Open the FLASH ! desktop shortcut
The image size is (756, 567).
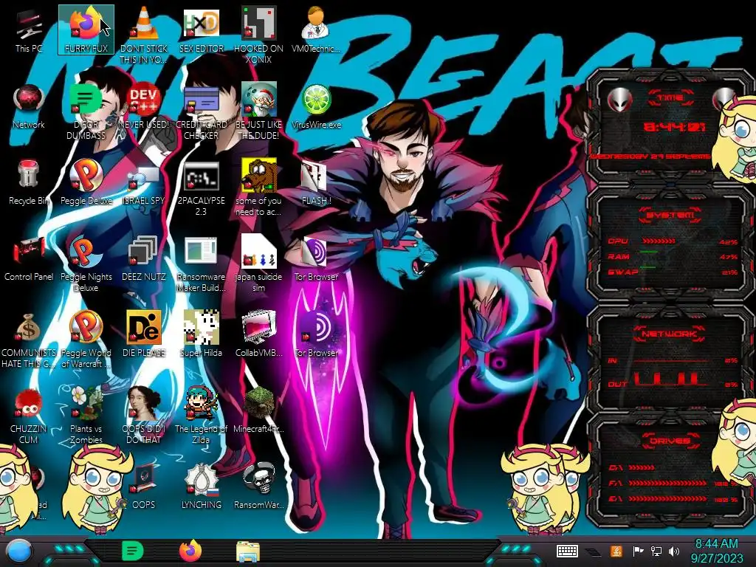click(x=316, y=183)
